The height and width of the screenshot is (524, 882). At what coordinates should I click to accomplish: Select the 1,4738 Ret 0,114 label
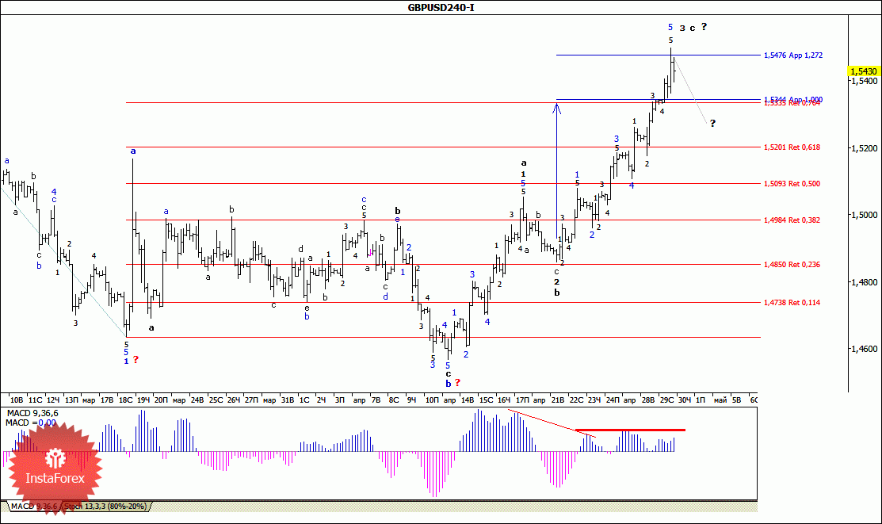tap(792, 302)
